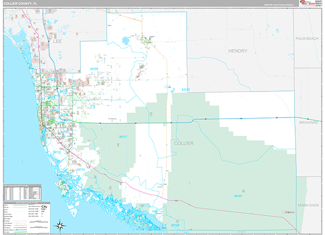This screenshot has height=235, width=325.
Task: Click the BROWARD county label
Action: [309, 123]
